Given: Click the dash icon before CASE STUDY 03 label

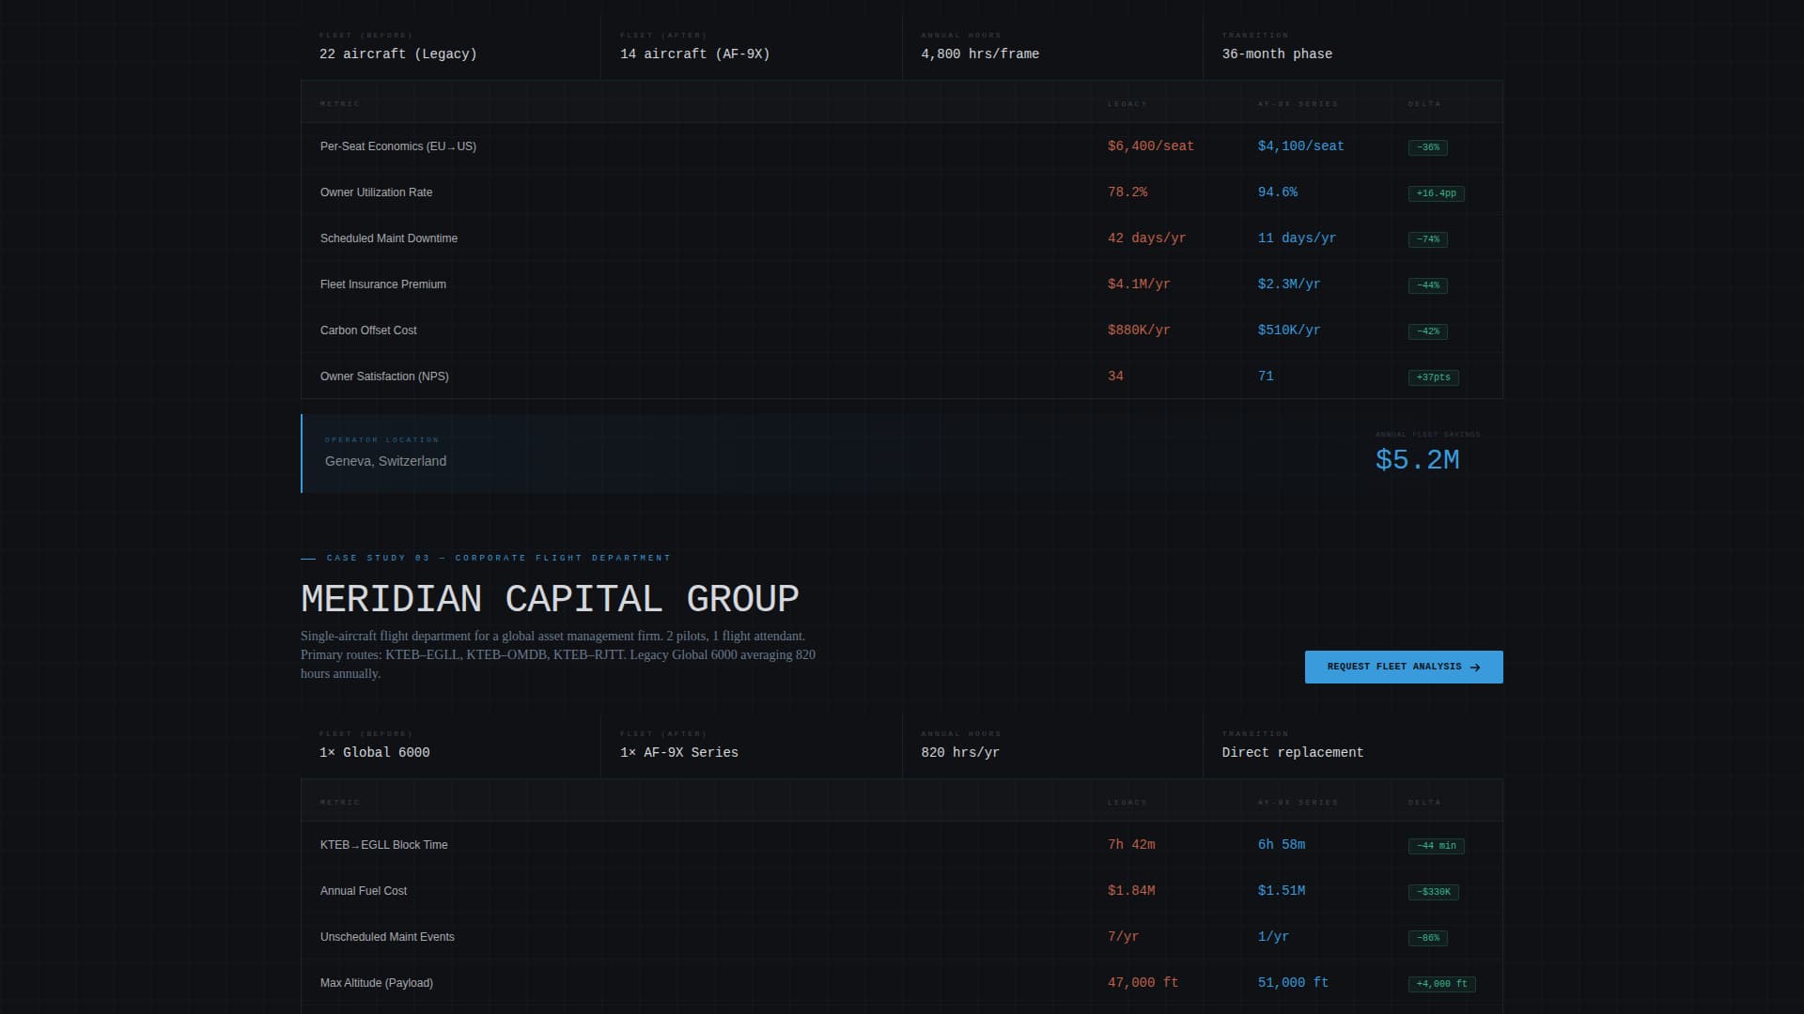Looking at the screenshot, I should coord(308,557).
